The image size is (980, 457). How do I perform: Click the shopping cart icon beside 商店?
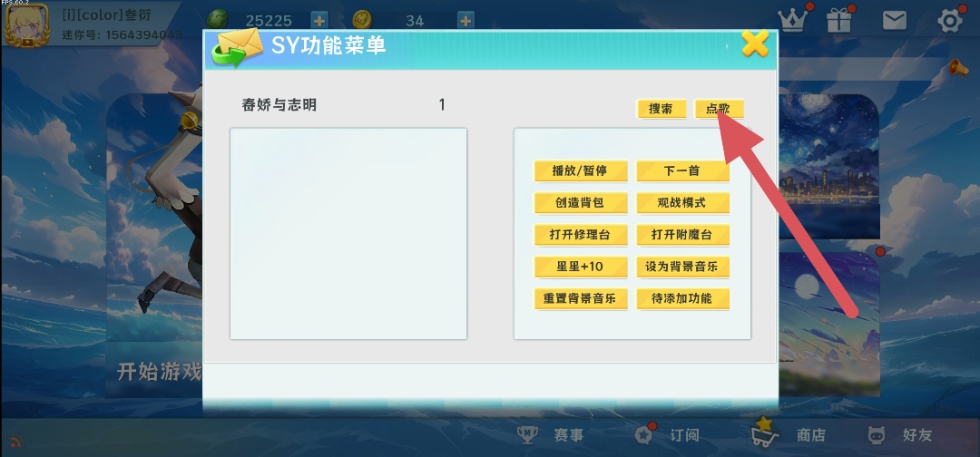764,433
